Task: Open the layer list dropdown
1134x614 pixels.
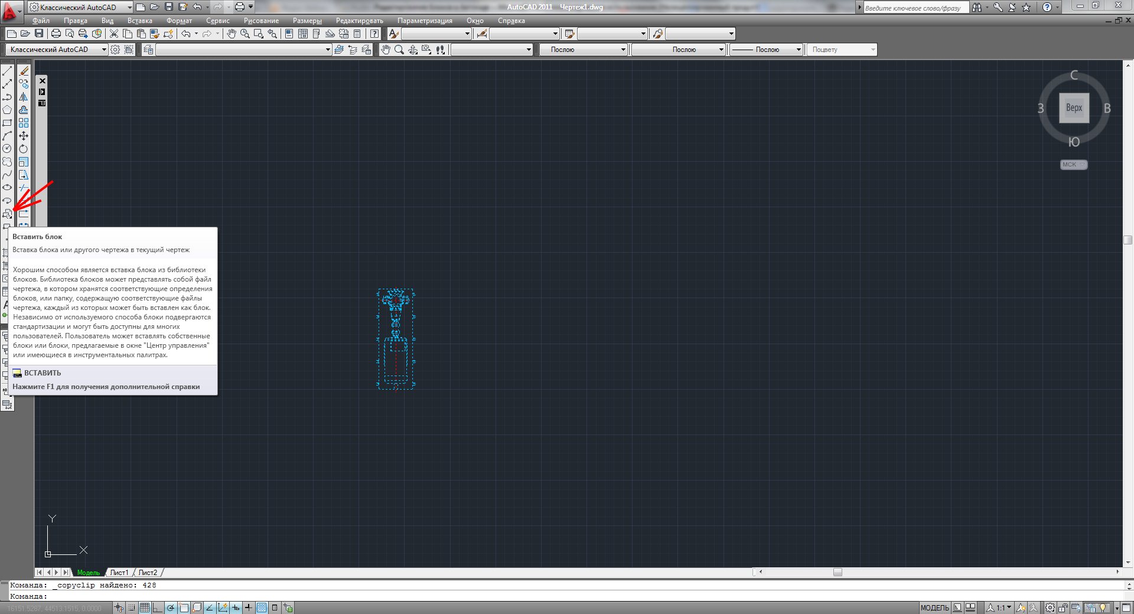Action: tap(244, 50)
